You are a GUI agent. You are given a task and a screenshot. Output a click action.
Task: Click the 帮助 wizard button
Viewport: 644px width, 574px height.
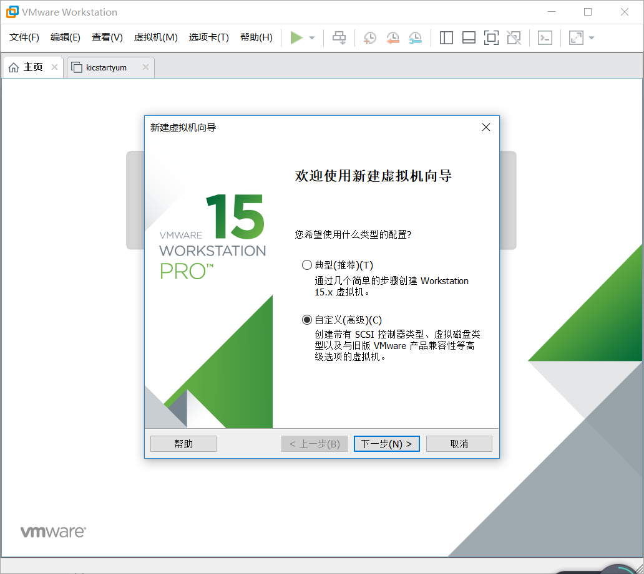pos(183,443)
